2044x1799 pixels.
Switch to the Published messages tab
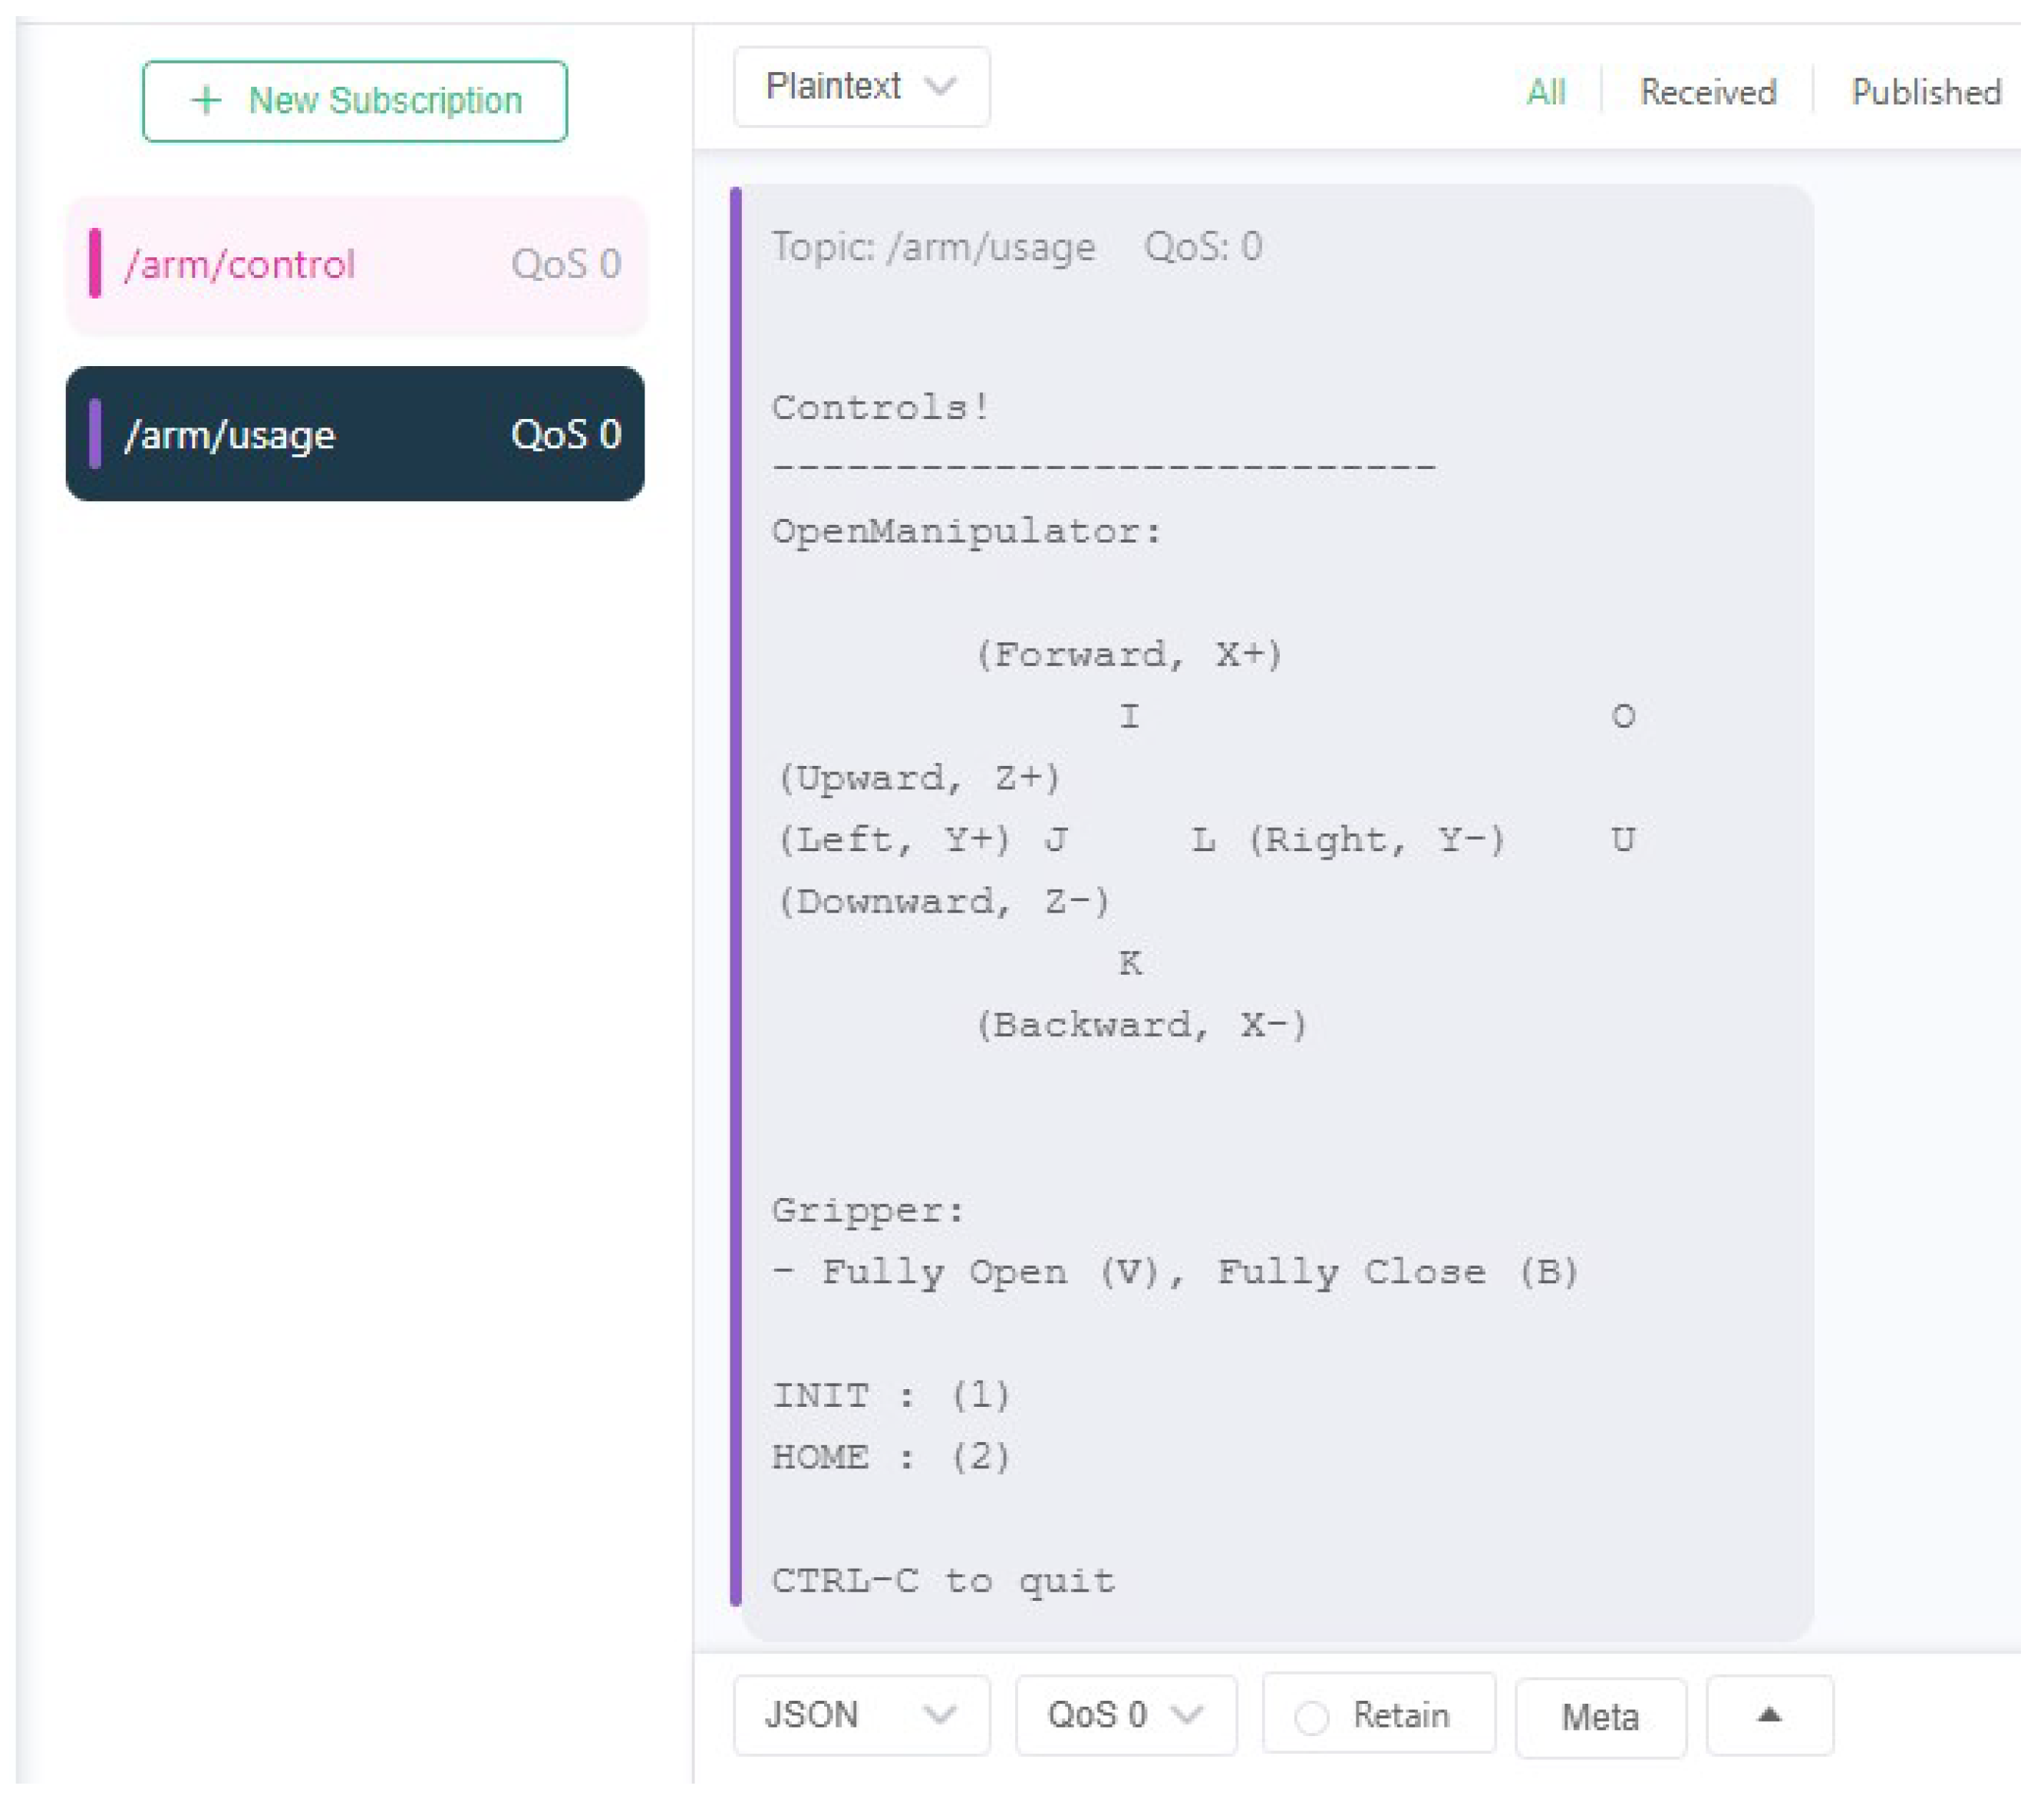[1926, 93]
